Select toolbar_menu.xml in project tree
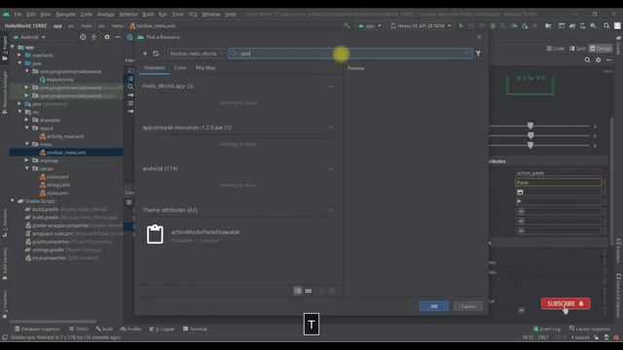This screenshot has height=350, width=623. (62, 153)
